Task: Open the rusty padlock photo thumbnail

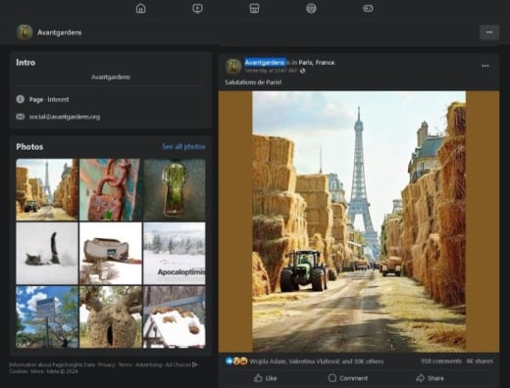Action: pos(111,190)
